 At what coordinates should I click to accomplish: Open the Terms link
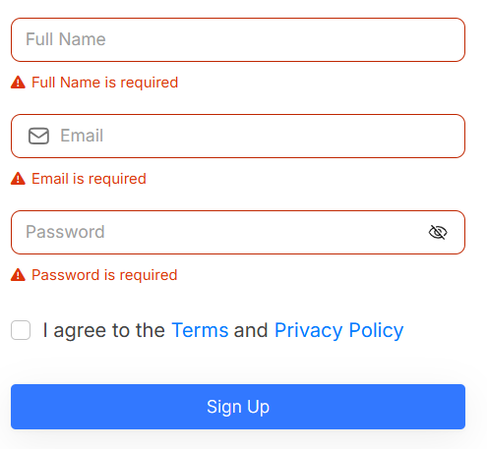[x=200, y=330]
